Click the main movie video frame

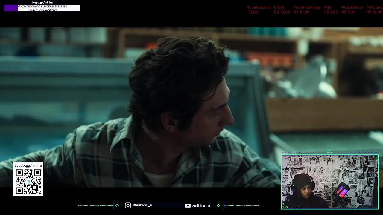click(x=191, y=107)
